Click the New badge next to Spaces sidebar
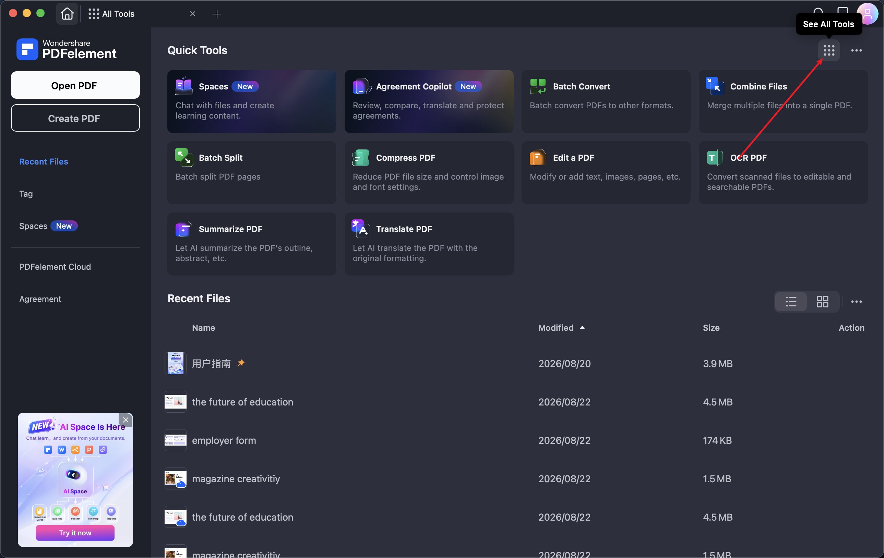 click(64, 226)
